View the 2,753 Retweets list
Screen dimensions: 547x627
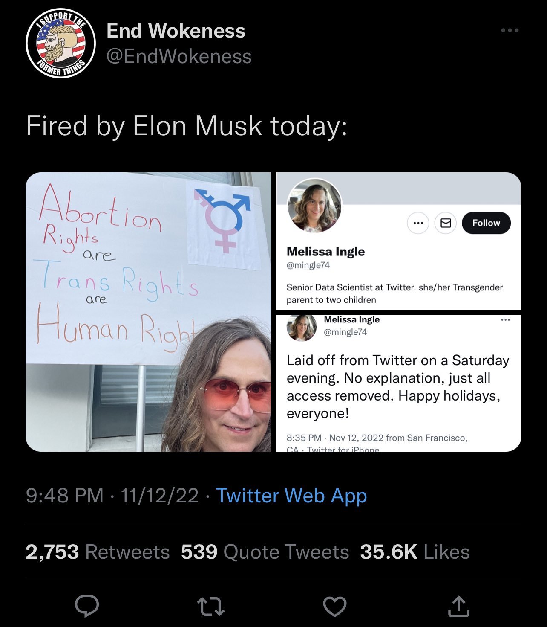coord(98,552)
